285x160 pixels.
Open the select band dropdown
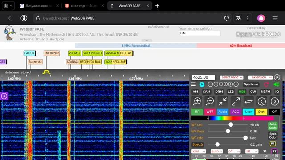pyautogui.click(x=232, y=77)
